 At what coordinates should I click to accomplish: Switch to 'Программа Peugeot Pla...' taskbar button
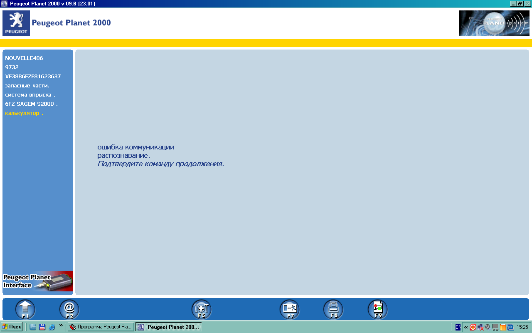(101, 327)
